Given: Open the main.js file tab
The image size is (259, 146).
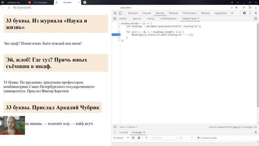Looking at the screenshot, I should click(x=151, y=19).
